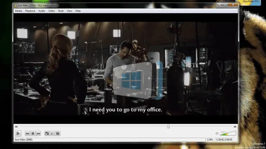Viewport: 266px width, 149px height.
Task: Skip to next media track
Action: [38, 133]
